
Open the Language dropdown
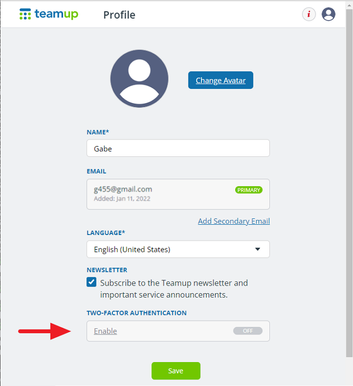coord(178,249)
